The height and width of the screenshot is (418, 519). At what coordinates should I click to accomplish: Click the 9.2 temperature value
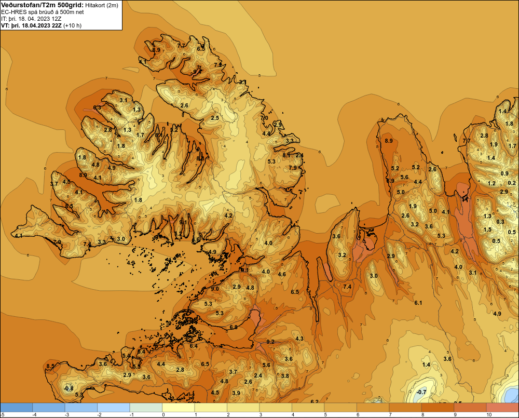(270, 342)
